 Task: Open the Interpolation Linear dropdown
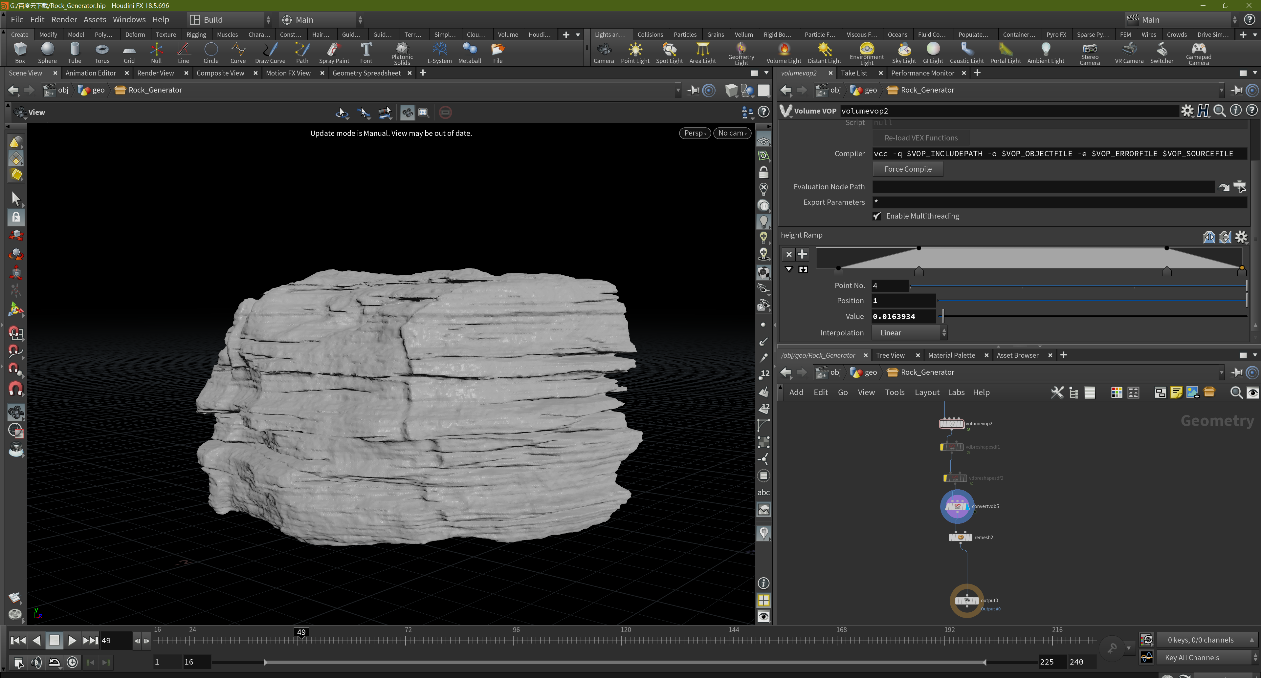pos(910,333)
